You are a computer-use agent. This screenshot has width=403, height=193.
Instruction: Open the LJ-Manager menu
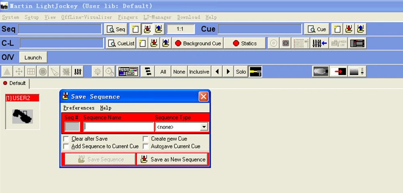[157, 17]
